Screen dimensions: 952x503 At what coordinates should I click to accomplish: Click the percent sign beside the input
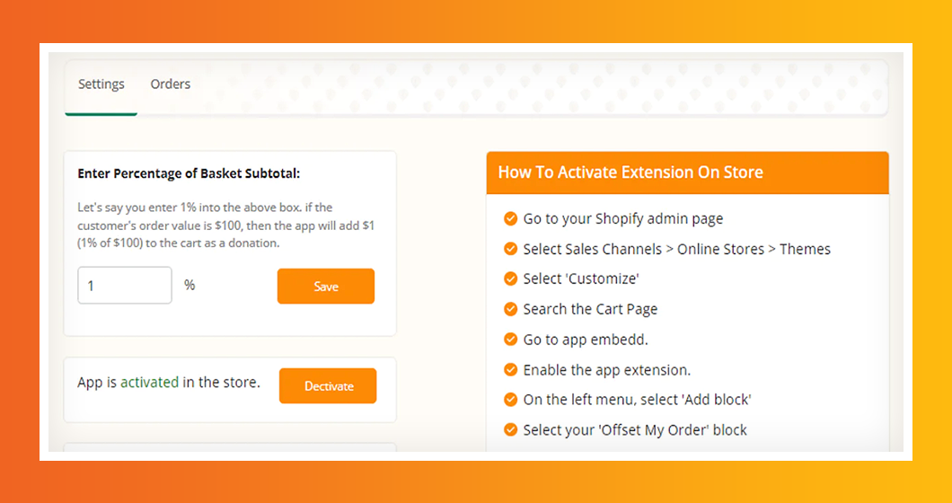point(190,286)
